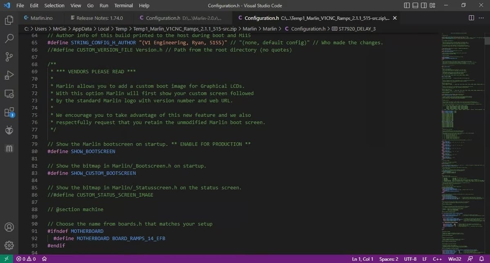Switch to Configuration.h tab from D: drive
The height and width of the screenshot is (263, 490).
coord(183,18)
